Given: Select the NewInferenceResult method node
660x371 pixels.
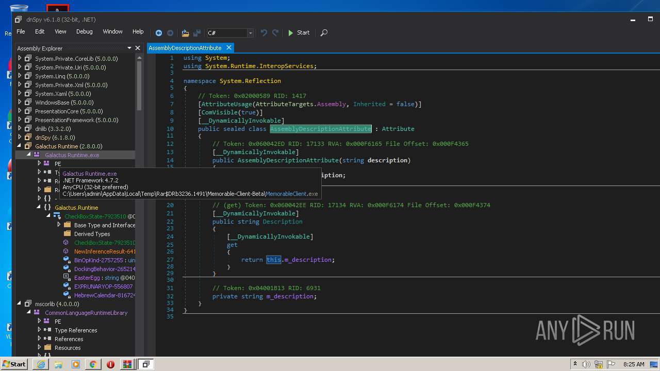Looking at the screenshot, I should (105, 251).
